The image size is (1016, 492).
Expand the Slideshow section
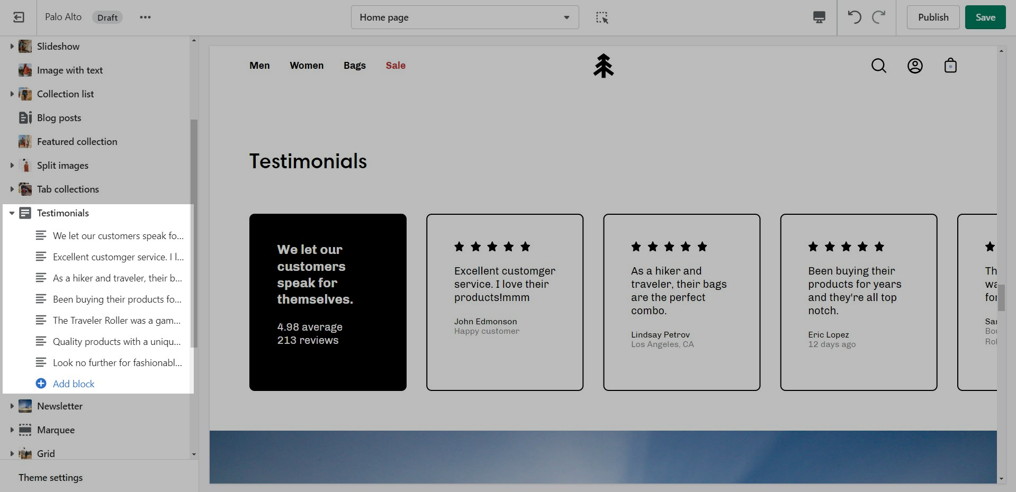12,47
